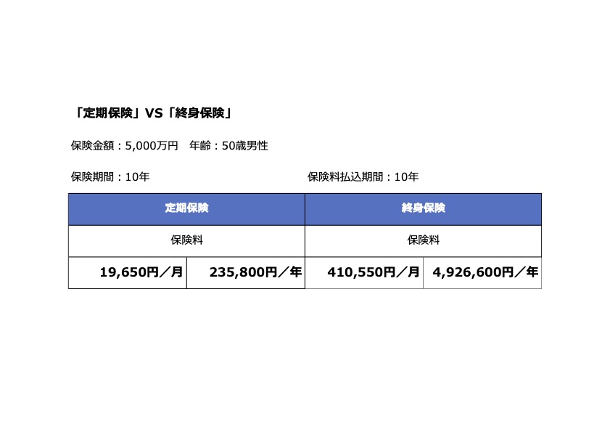Select the 235,800円／年 cell
This screenshot has height=432, width=610.
point(246,273)
